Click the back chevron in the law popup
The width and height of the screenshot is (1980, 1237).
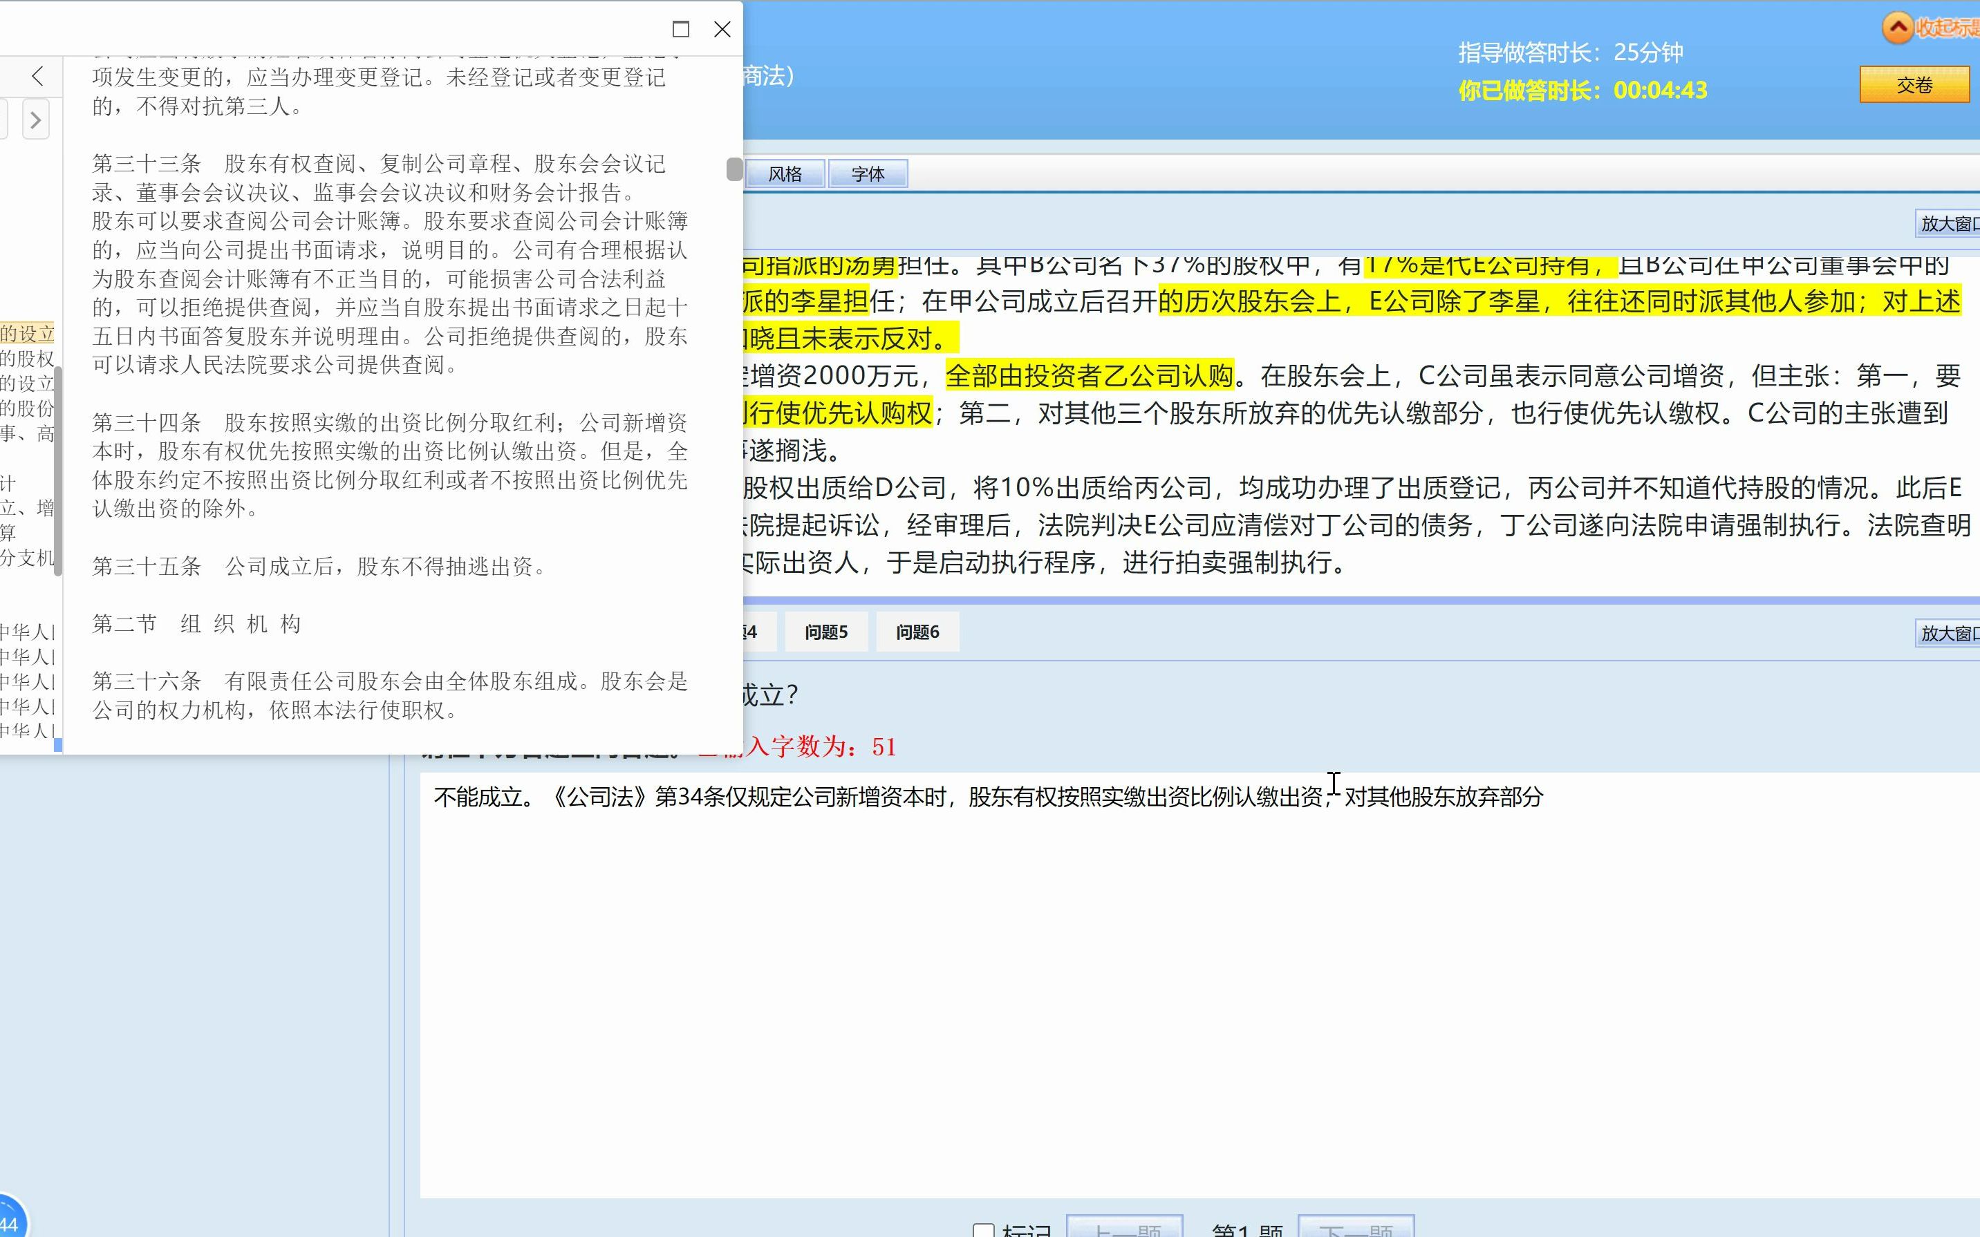37,76
